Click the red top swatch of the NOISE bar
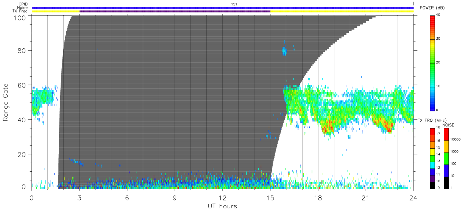Image resolution: width=465 pixels, height=214 pixels. 446,134
